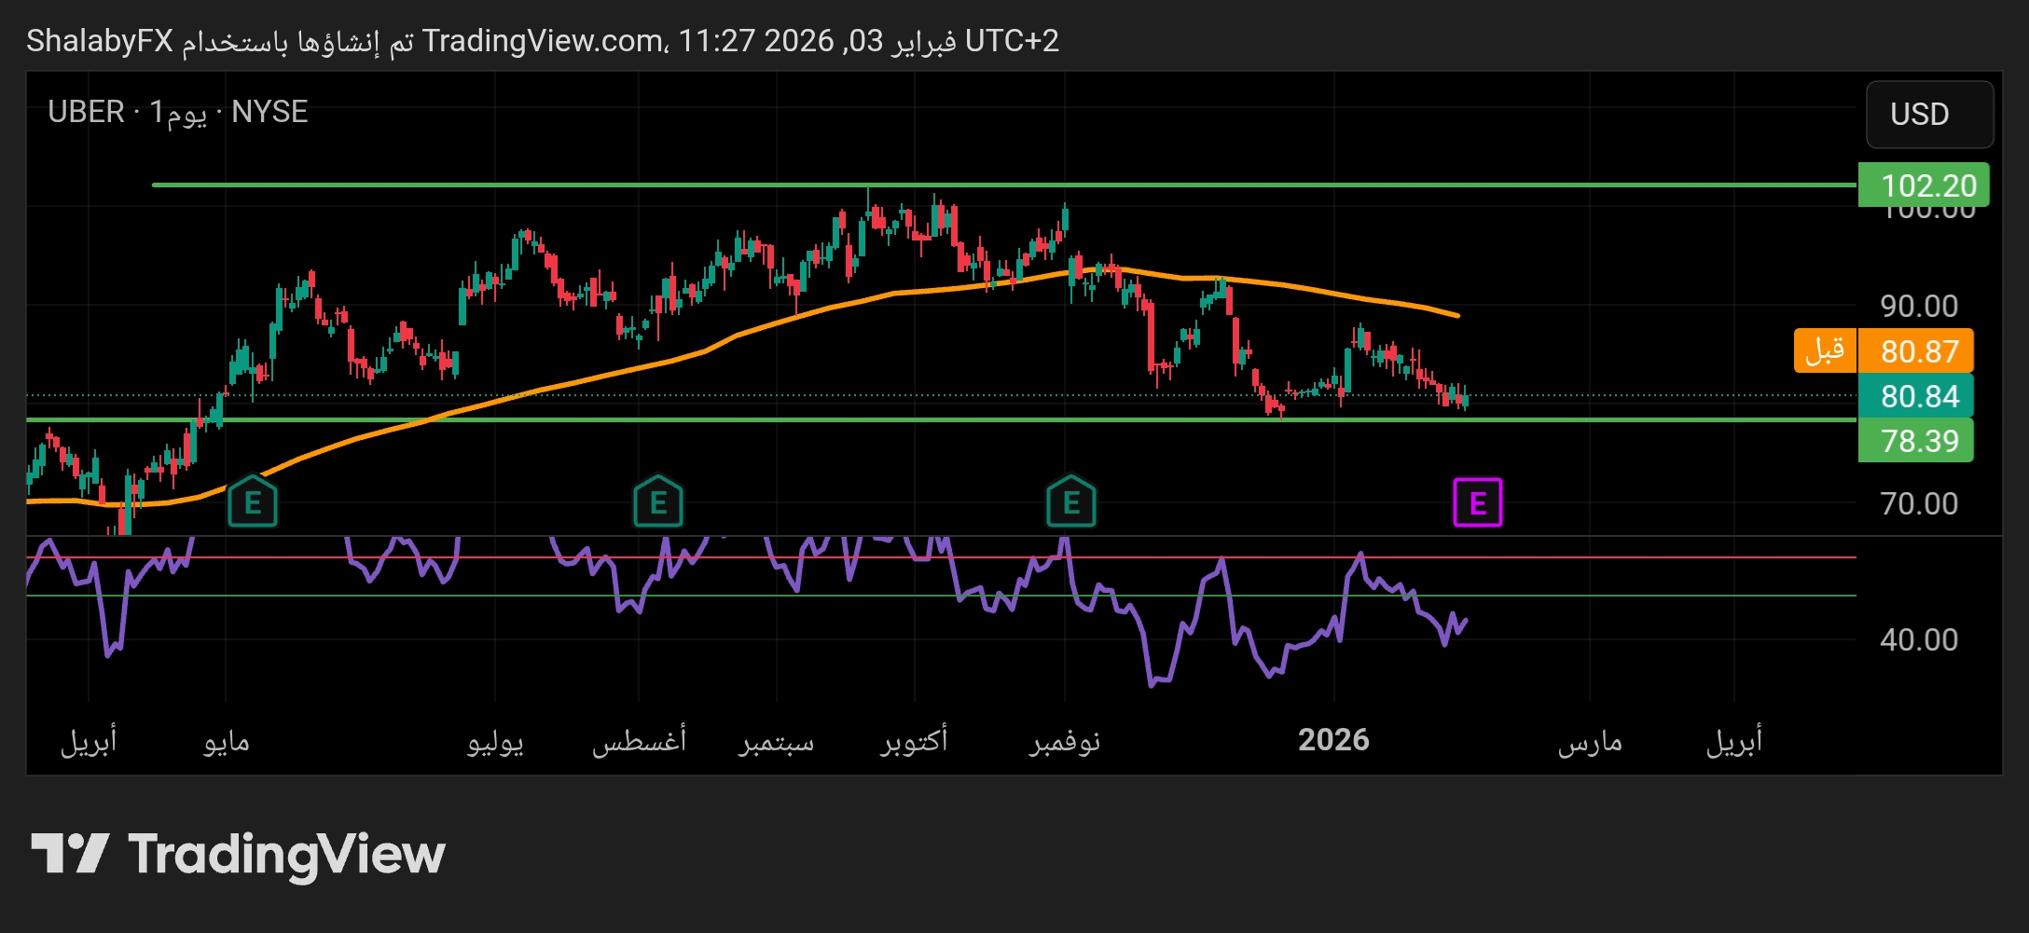2029x933 pixels.
Task: Click the مارس label on time axis
Action: (1590, 741)
